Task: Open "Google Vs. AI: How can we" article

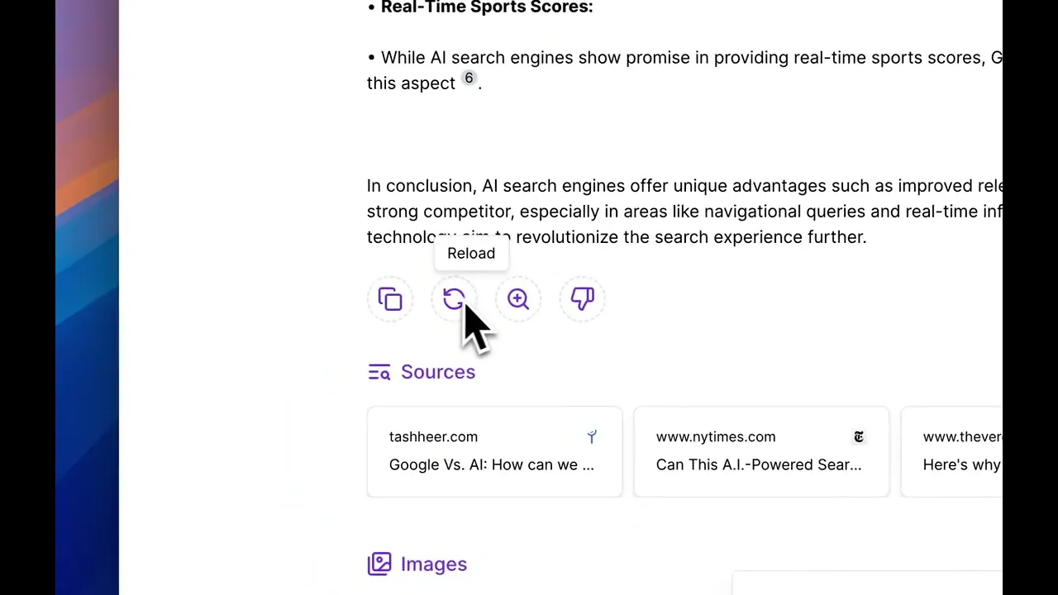Action: click(x=491, y=464)
